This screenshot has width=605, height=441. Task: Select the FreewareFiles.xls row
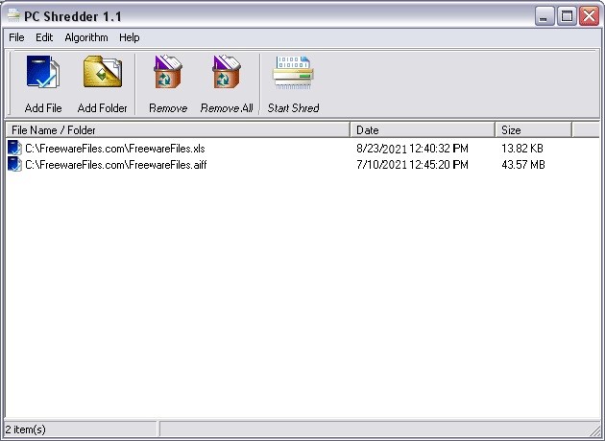click(x=115, y=149)
